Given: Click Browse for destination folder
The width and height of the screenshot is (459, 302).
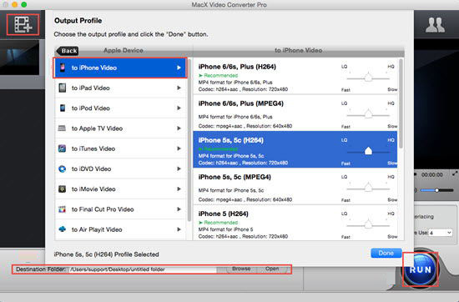Looking at the screenshot, I should 241,269.
